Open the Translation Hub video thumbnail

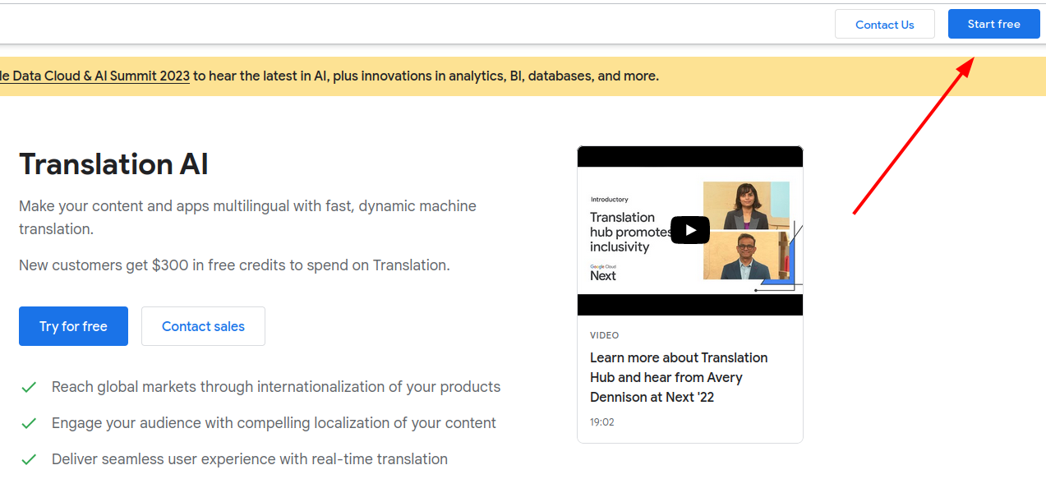point(689,231)
